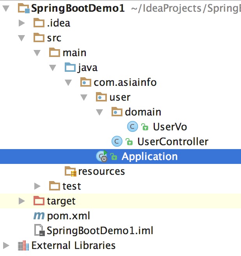Collapse the src folder arrow
Image resolution: width=241 pixels, height=256 pixels.
point(21,38)
